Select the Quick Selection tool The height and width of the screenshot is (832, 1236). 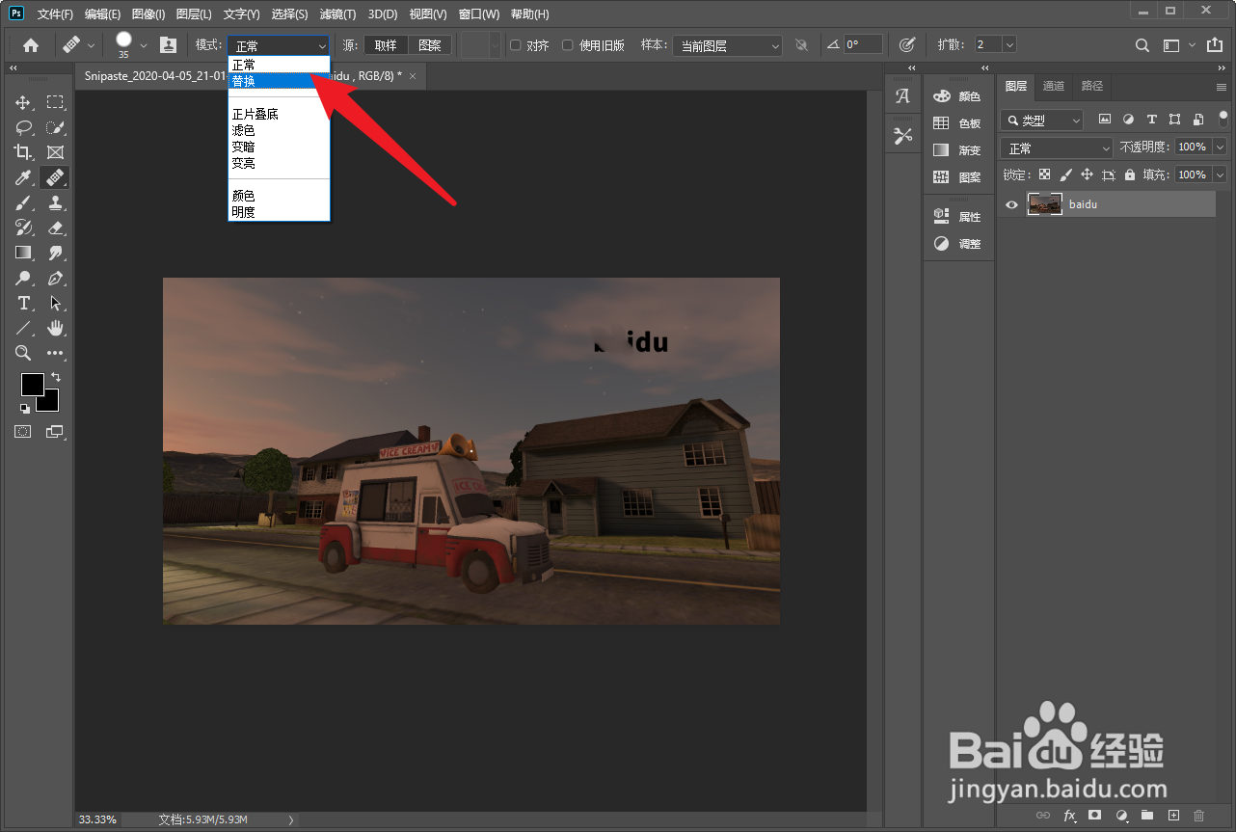[x=56, y=127]
